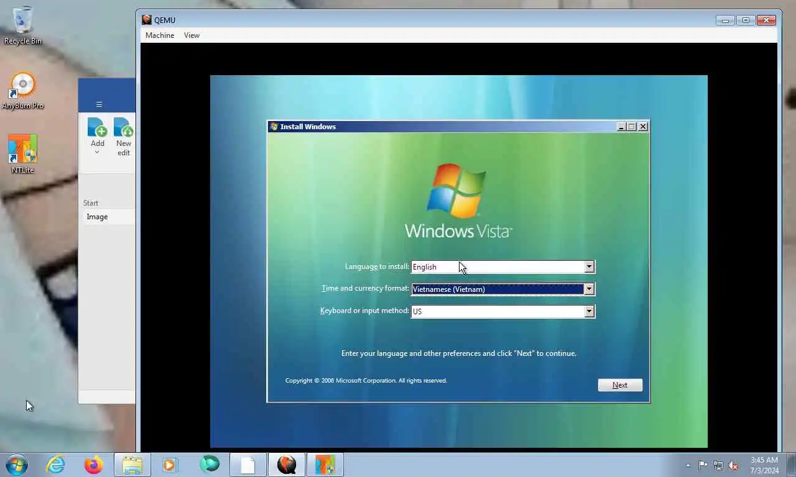Screen dimensions: 796x477
Task: Open the clock showing 3:45 AM
Action: [x=764, y=465]
